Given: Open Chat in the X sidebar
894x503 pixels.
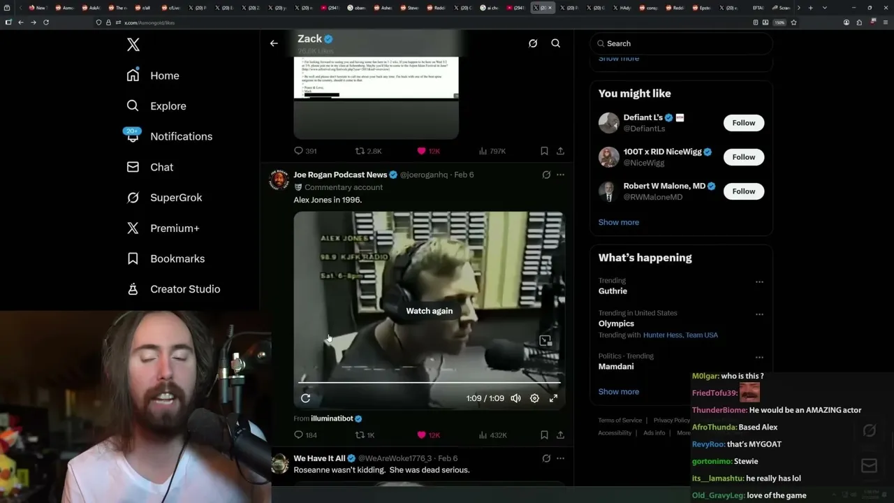Looking at the screenshot, I should coord(149,167).
